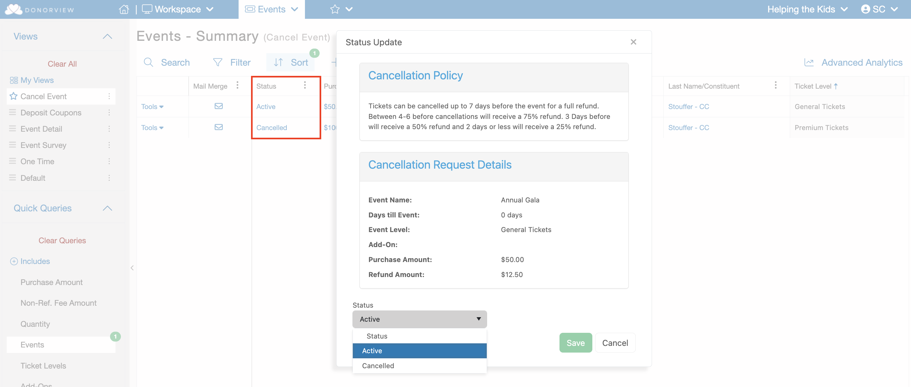Click Clear All views link
Image resolution: width=911 pixels, height=387 pixels.
(x=62, y=64)
